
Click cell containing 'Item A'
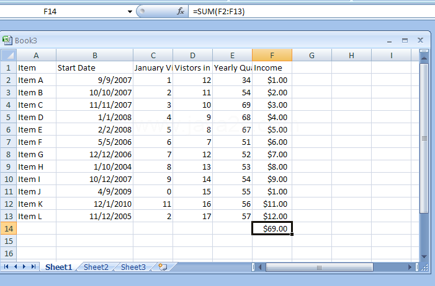tap(37, 80)
